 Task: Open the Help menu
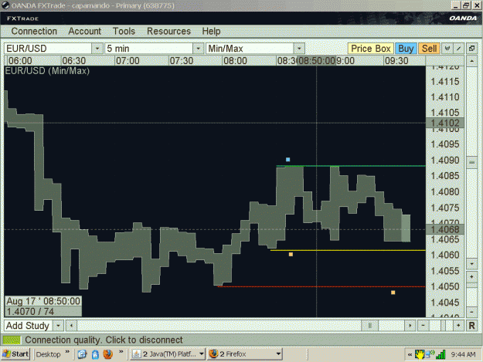coord(211,32)
